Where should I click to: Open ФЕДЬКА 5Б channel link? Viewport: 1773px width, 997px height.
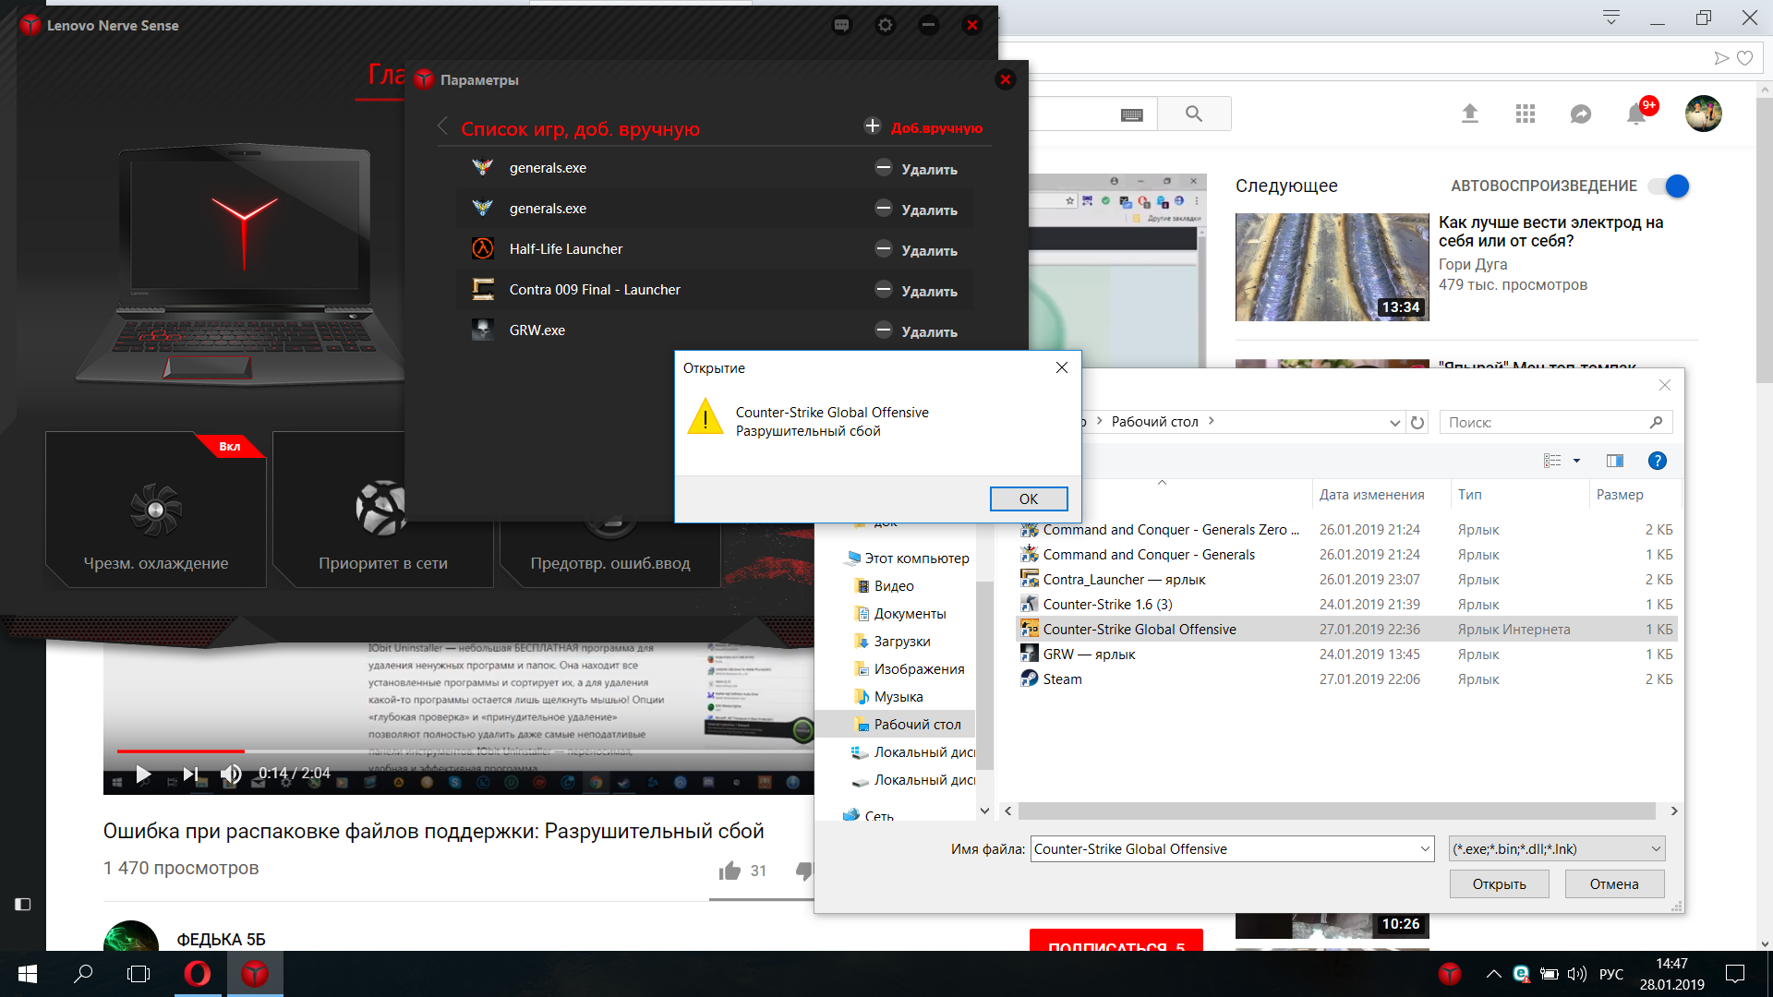click(221, 939)
